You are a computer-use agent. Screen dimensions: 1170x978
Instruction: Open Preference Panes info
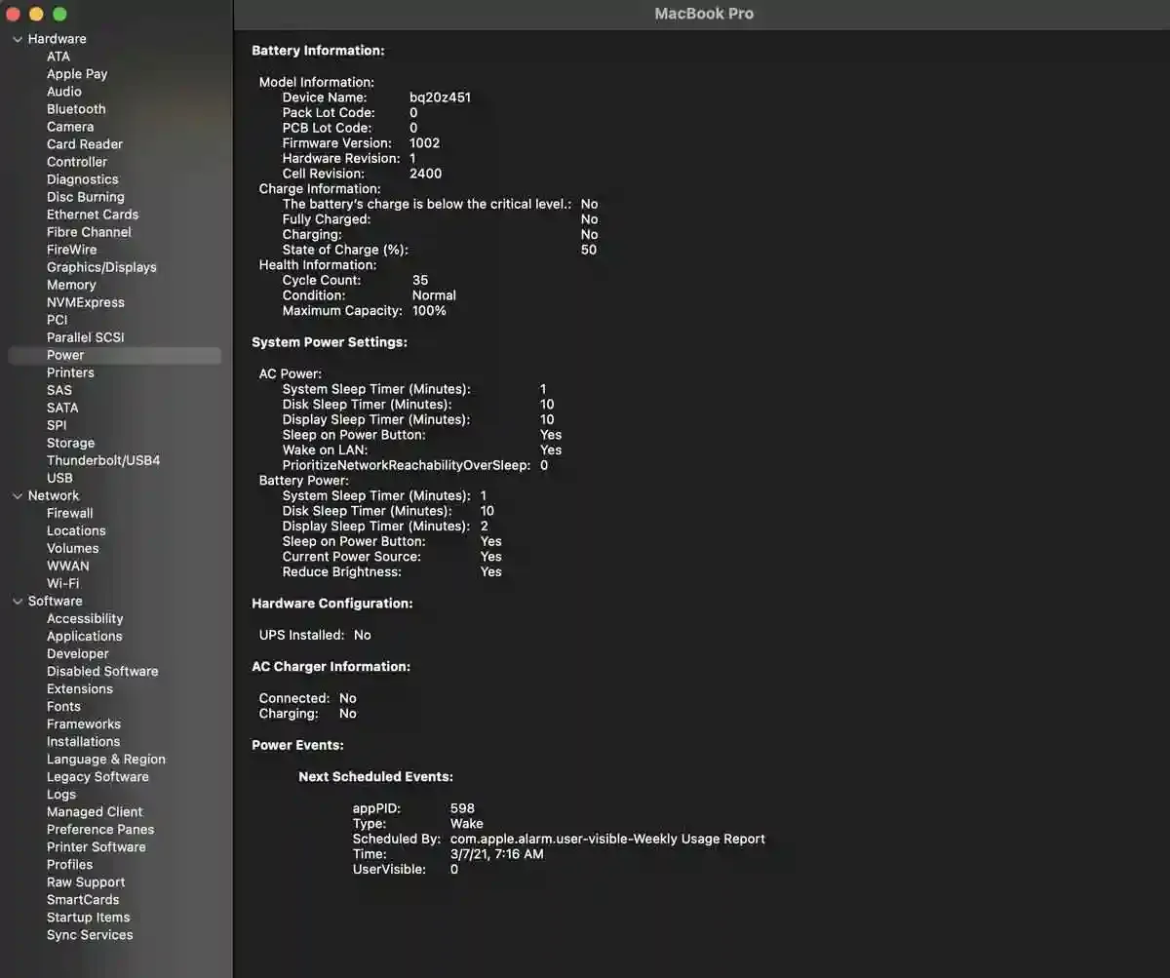coord(100,829)
